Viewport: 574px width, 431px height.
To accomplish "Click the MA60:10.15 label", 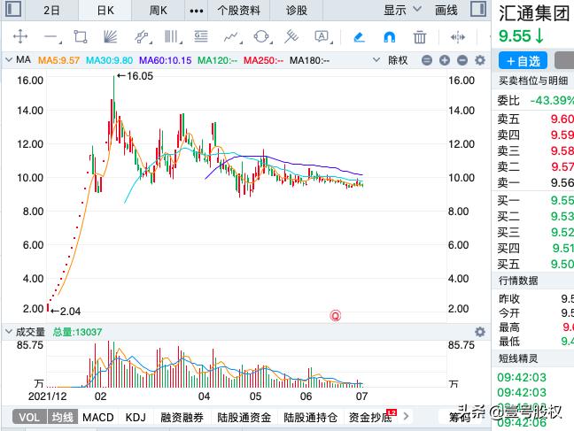I will [x=165, y=60].
